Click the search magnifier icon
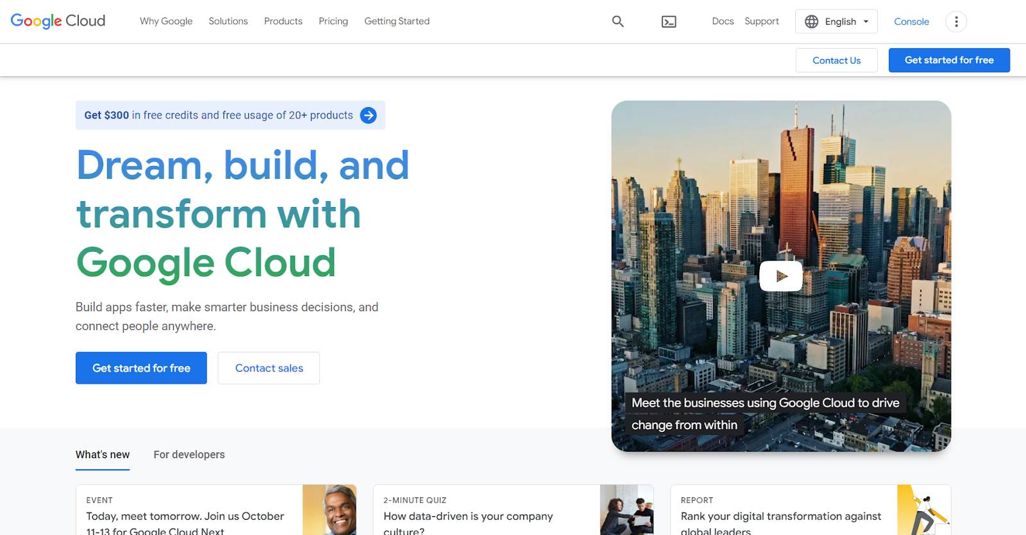The width and height of the screenshot is (1026, 535). point(618,21)
